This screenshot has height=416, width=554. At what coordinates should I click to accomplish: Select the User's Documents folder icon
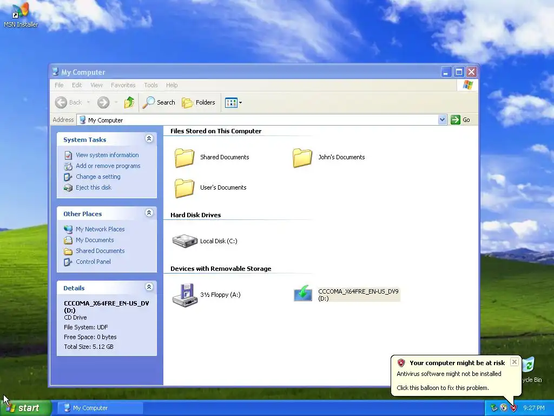pyautogui.click(x=184, y=188)
